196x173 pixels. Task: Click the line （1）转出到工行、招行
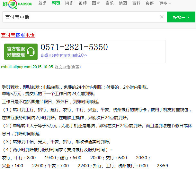pyautogui.click(x=97, y=113)
